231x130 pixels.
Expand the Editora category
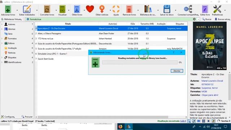pos(2,43)
